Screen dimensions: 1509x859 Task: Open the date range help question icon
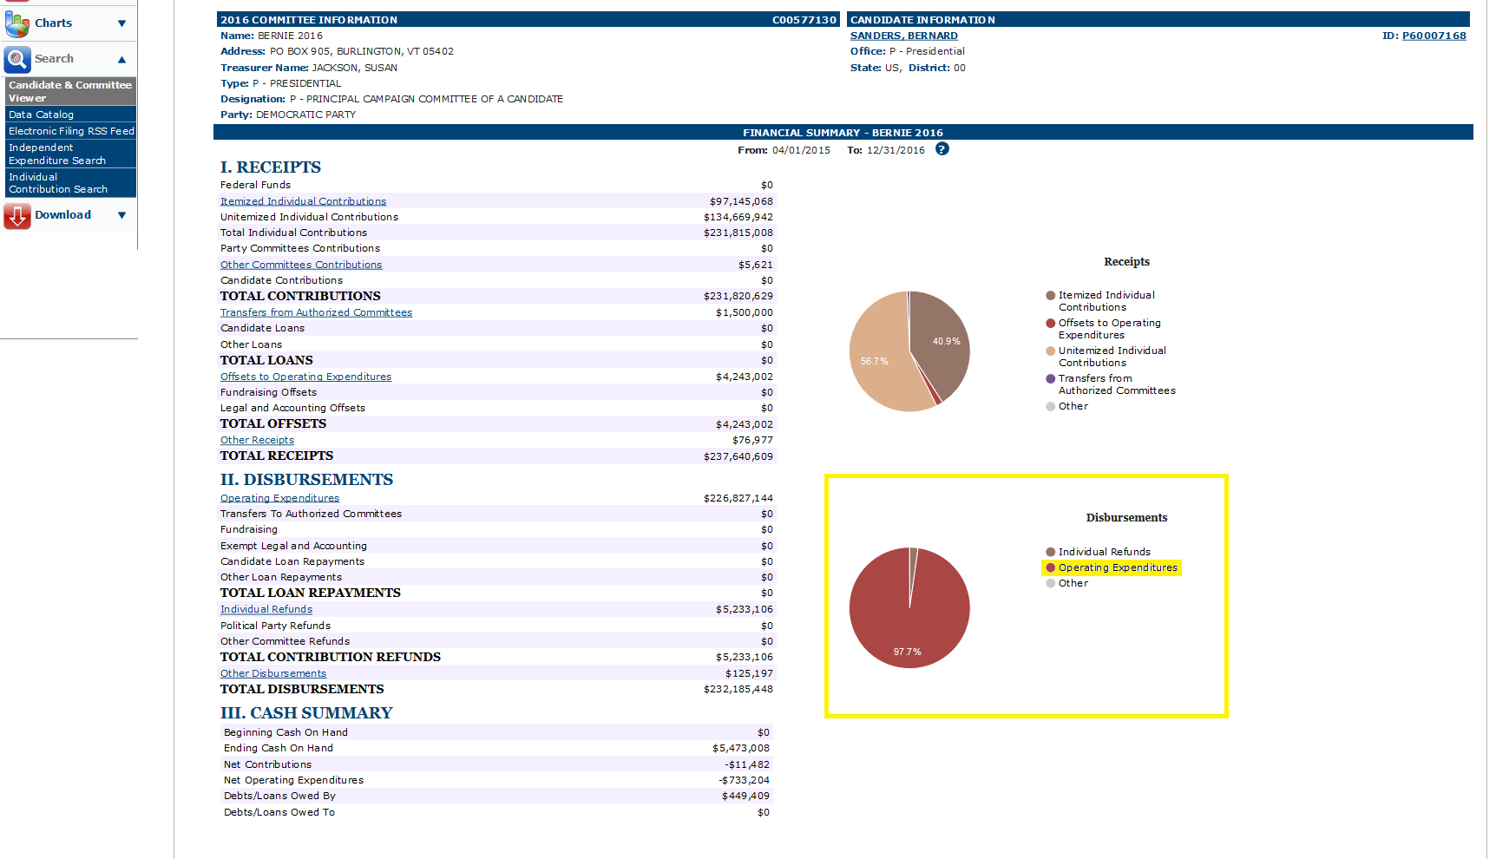coord(942,149)
